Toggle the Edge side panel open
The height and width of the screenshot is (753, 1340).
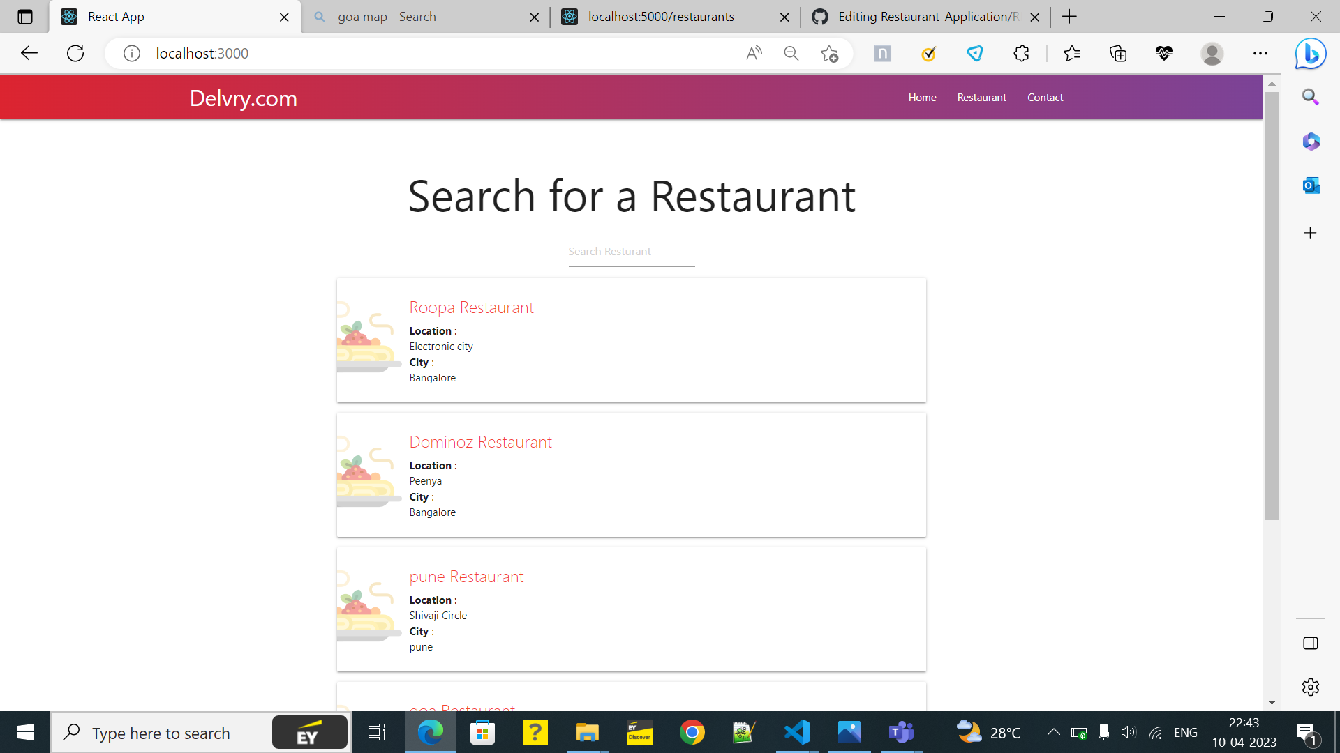(x=1311, y=643)
